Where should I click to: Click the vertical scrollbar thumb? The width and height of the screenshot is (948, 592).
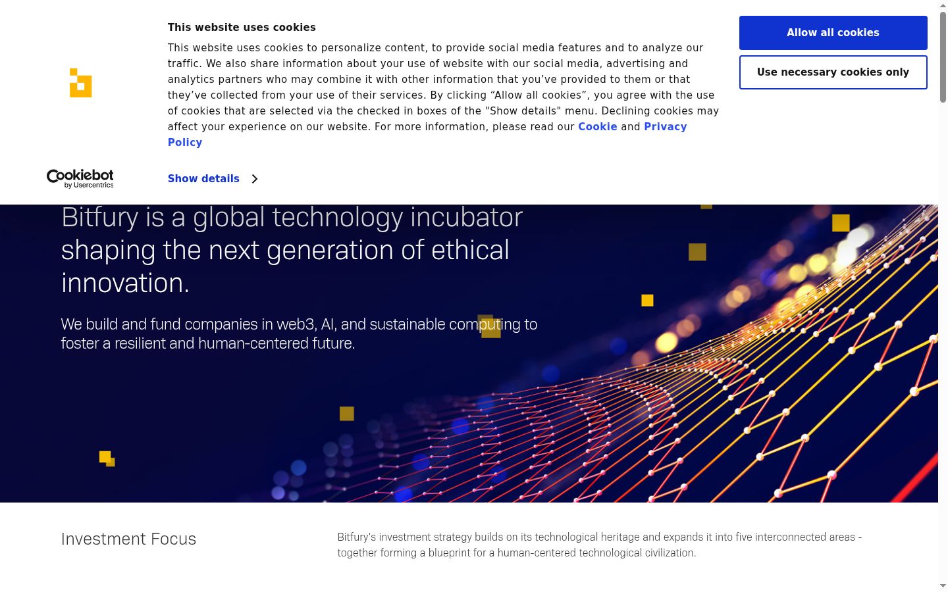[x=943, y=57]
